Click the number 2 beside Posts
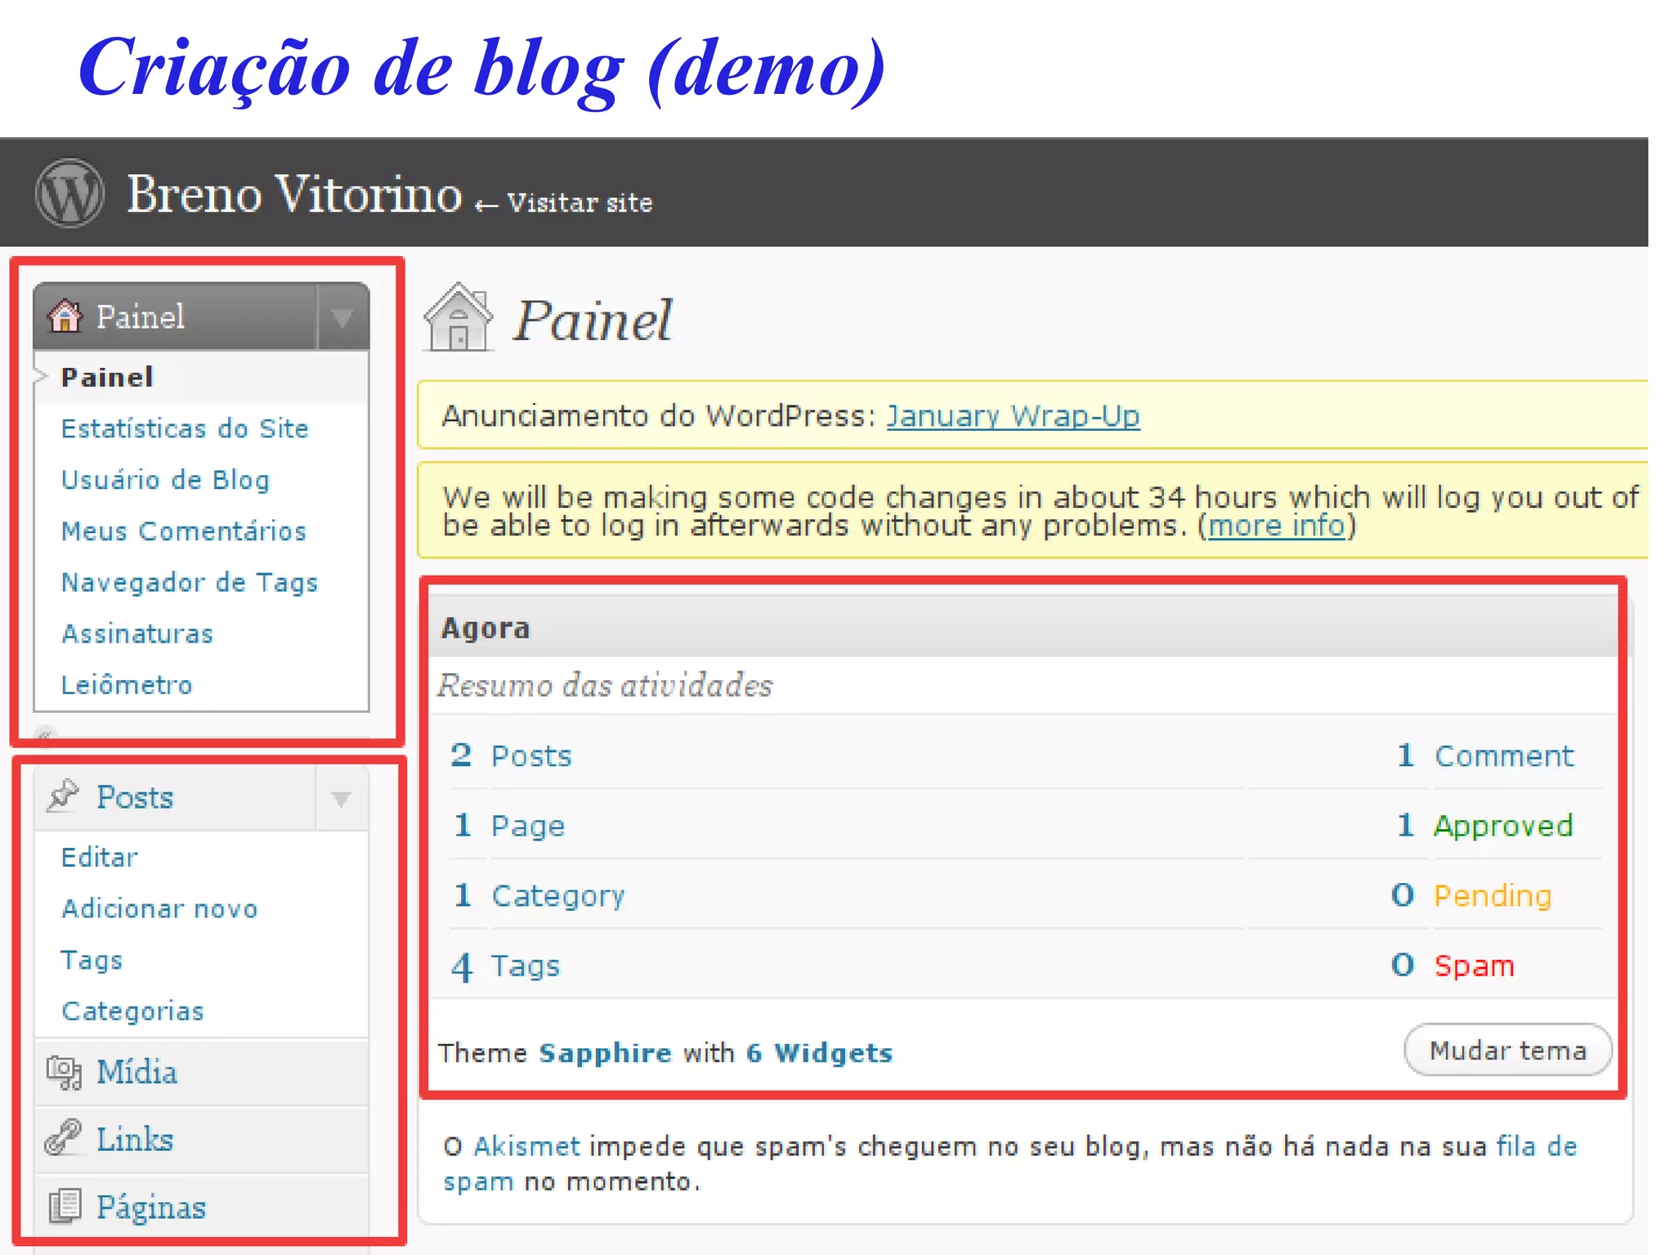Viewport: 1674px width, 1255px height. click(x=461, y=755)
